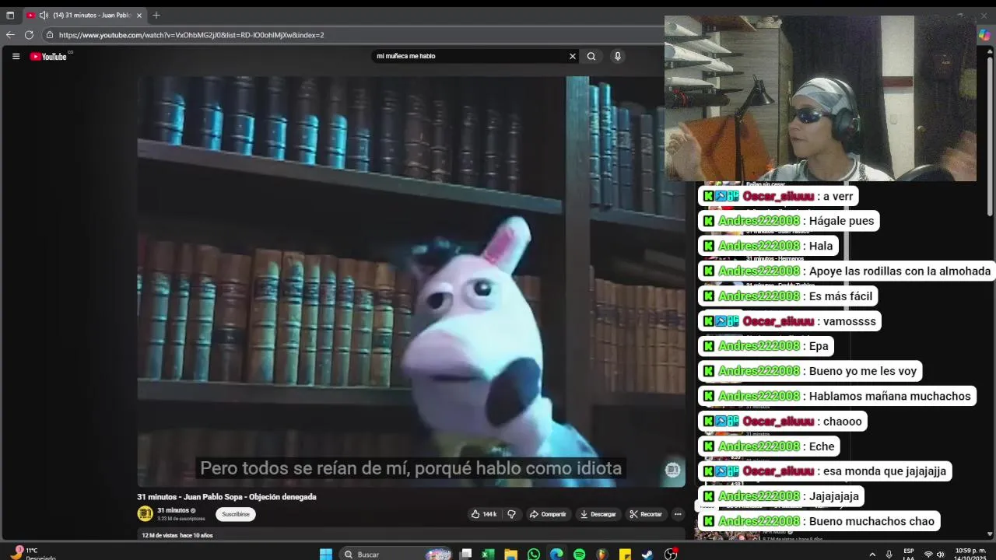Open OBS Studio from the taskbar
Viewport: 996px width, 560px height.
[671, 554]
